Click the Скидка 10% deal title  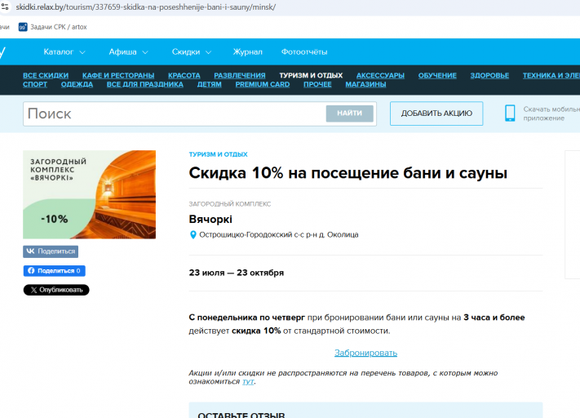pyautogui.click(x=348, y=173)
